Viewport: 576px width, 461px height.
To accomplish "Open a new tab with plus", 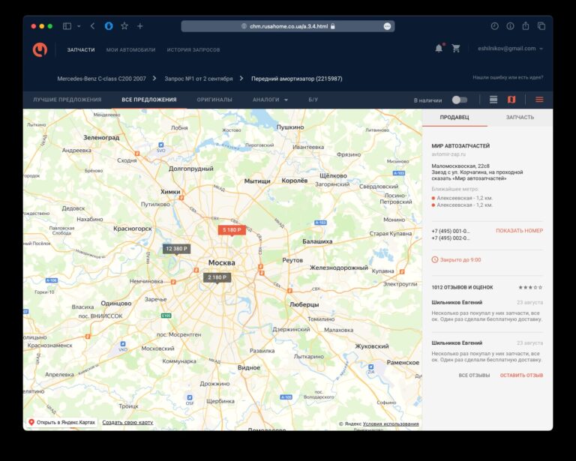I will 140,26.
